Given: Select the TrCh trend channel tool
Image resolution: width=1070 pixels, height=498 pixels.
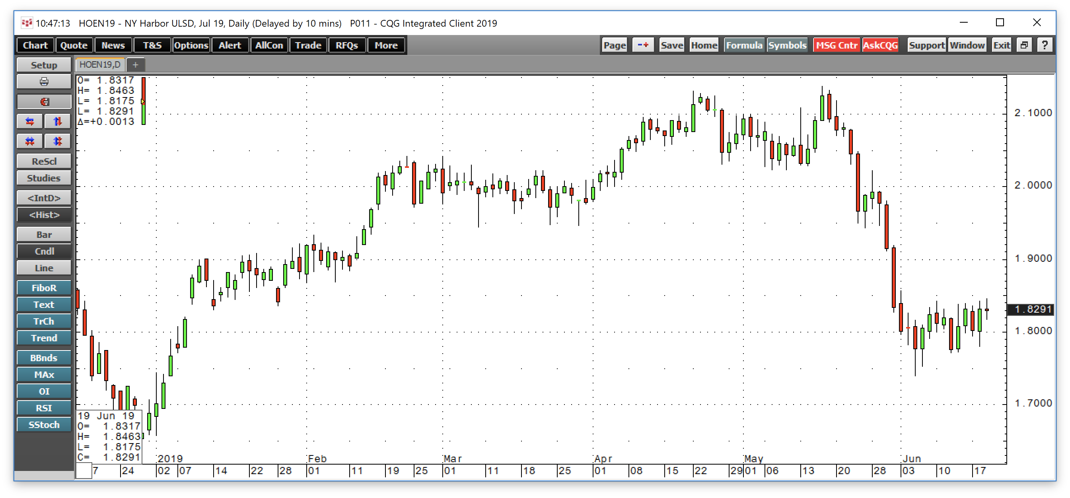Looking at the screenshot, I should pos(44,321).
